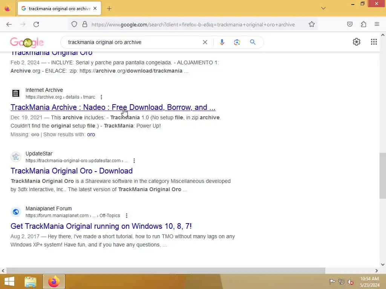Open Google quick settings gear
The height and width of the screenshot is (289, 386).
click(357, 42)
